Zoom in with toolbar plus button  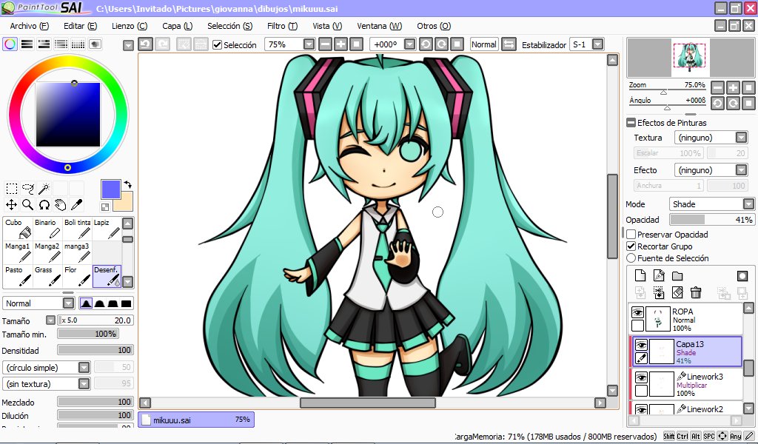pyautogui.click(x=341, y=44)
